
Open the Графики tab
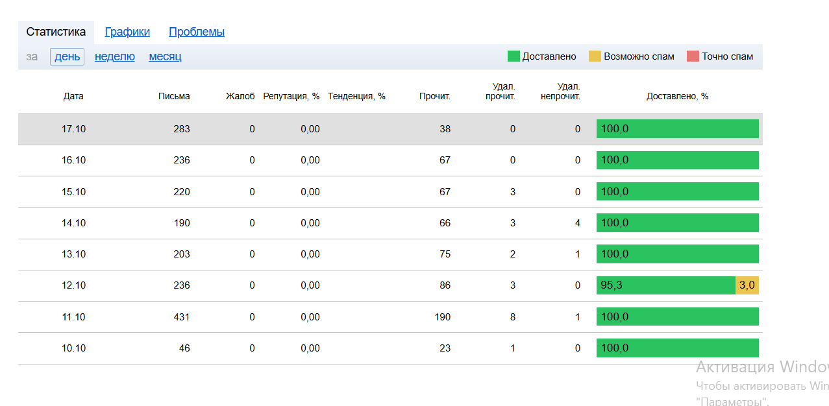(127, 32)
